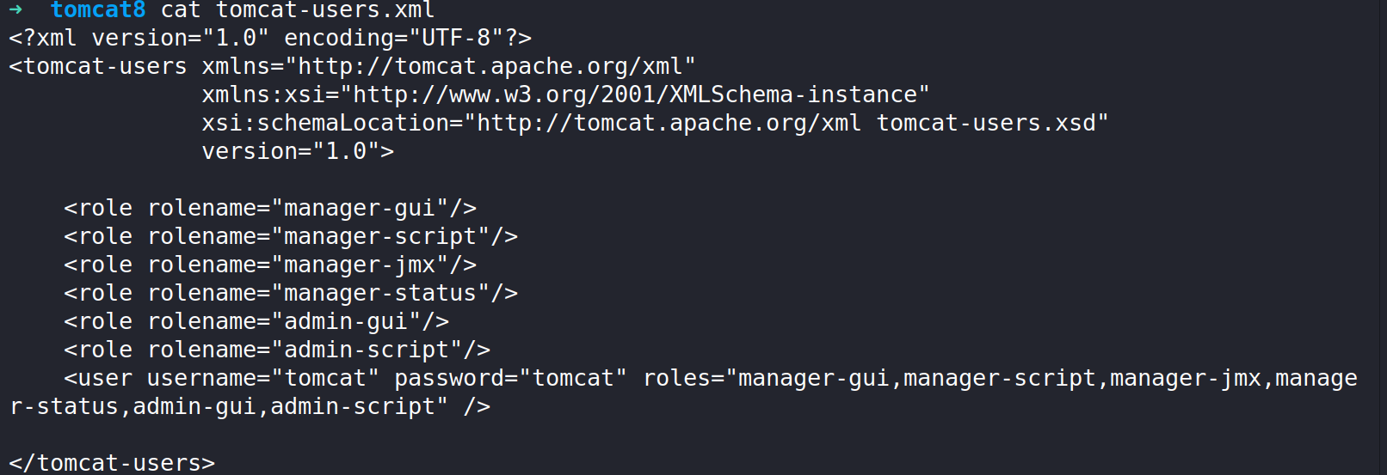Click the manager-gui role definition line
The image size is (1387, 475).
(270, 209)
